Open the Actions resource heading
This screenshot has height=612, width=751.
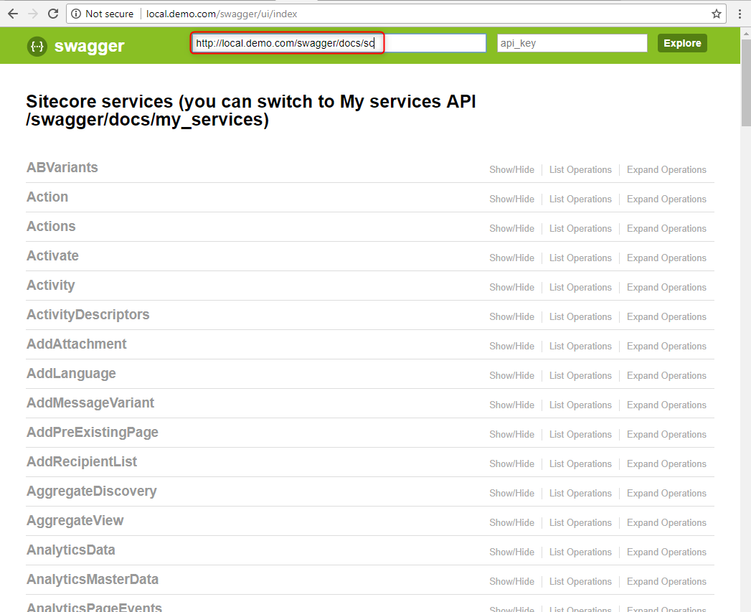[x=51, y=226]
